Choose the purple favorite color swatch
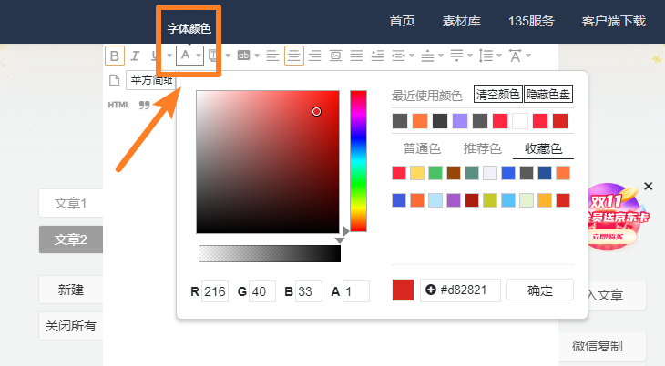This screenshot has width=665, height=366. (454, 200)
